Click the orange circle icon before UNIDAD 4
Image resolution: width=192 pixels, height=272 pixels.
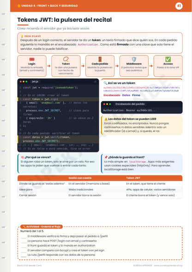19,6
